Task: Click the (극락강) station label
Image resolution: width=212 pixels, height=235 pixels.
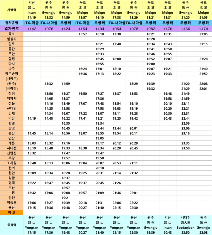Action: [x=11, y=89]
